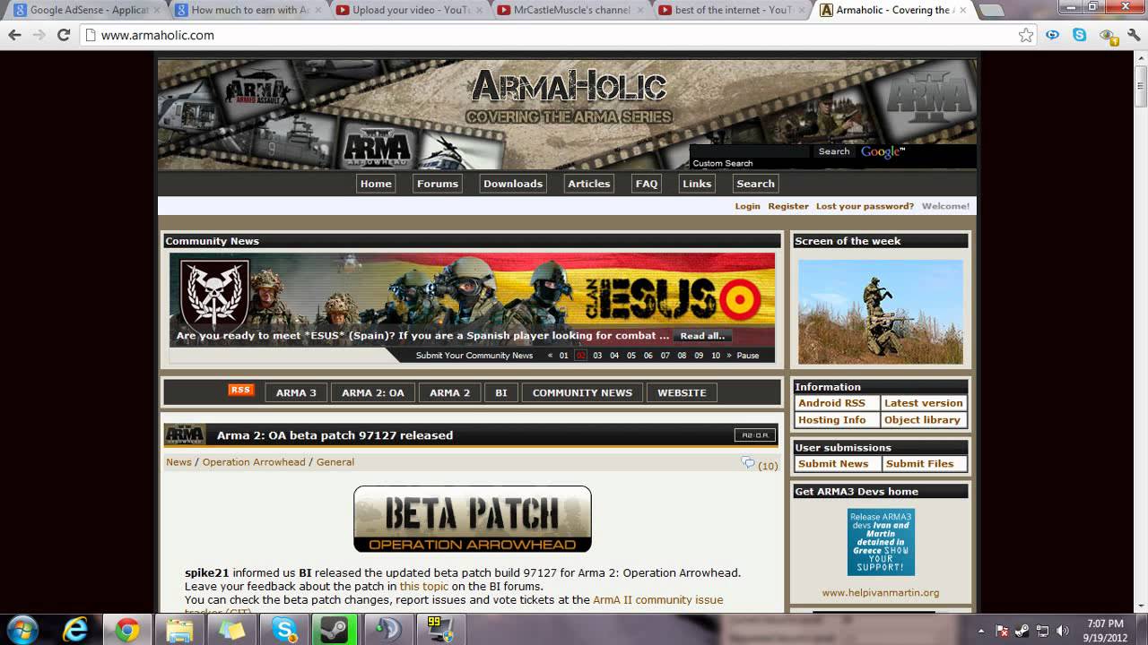The width and height of the screenshot is (1148, 645).
Task: Open Android RSS info link
Action: (832, 403)
